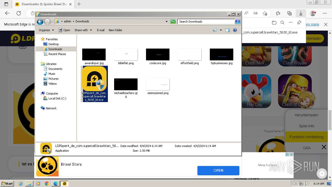Screen dimensions: 332x187
Task: Open Music library
Action: click(x=52, y=74)
